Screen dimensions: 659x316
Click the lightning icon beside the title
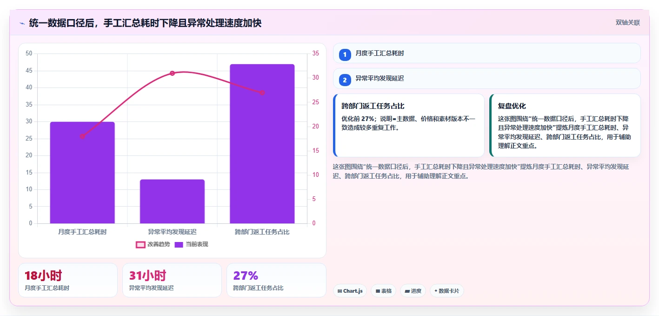click(x=22, y=23)
